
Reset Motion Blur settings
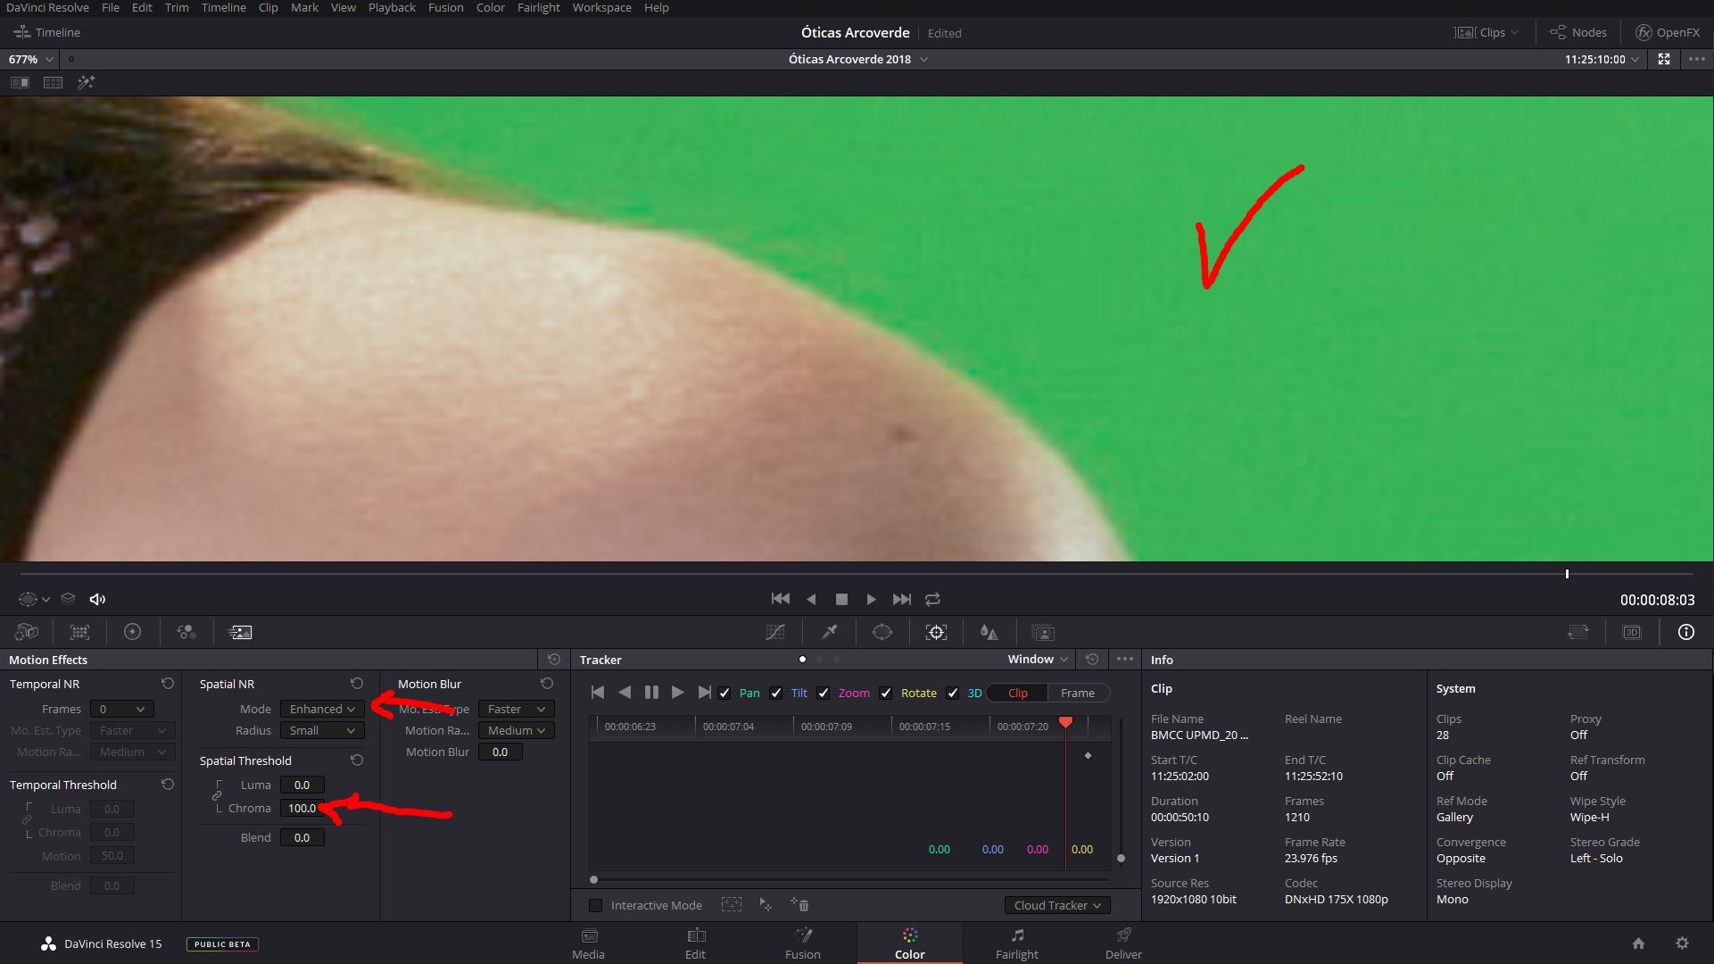[547, 684]
